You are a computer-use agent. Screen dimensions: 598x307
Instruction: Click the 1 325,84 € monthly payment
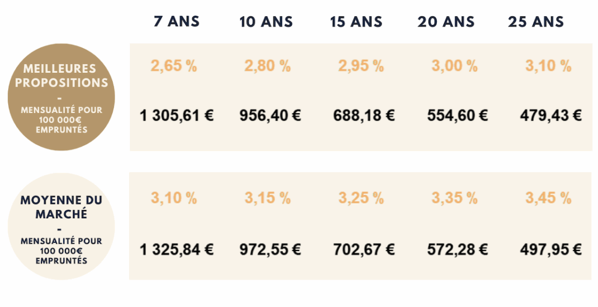point(177,250)
